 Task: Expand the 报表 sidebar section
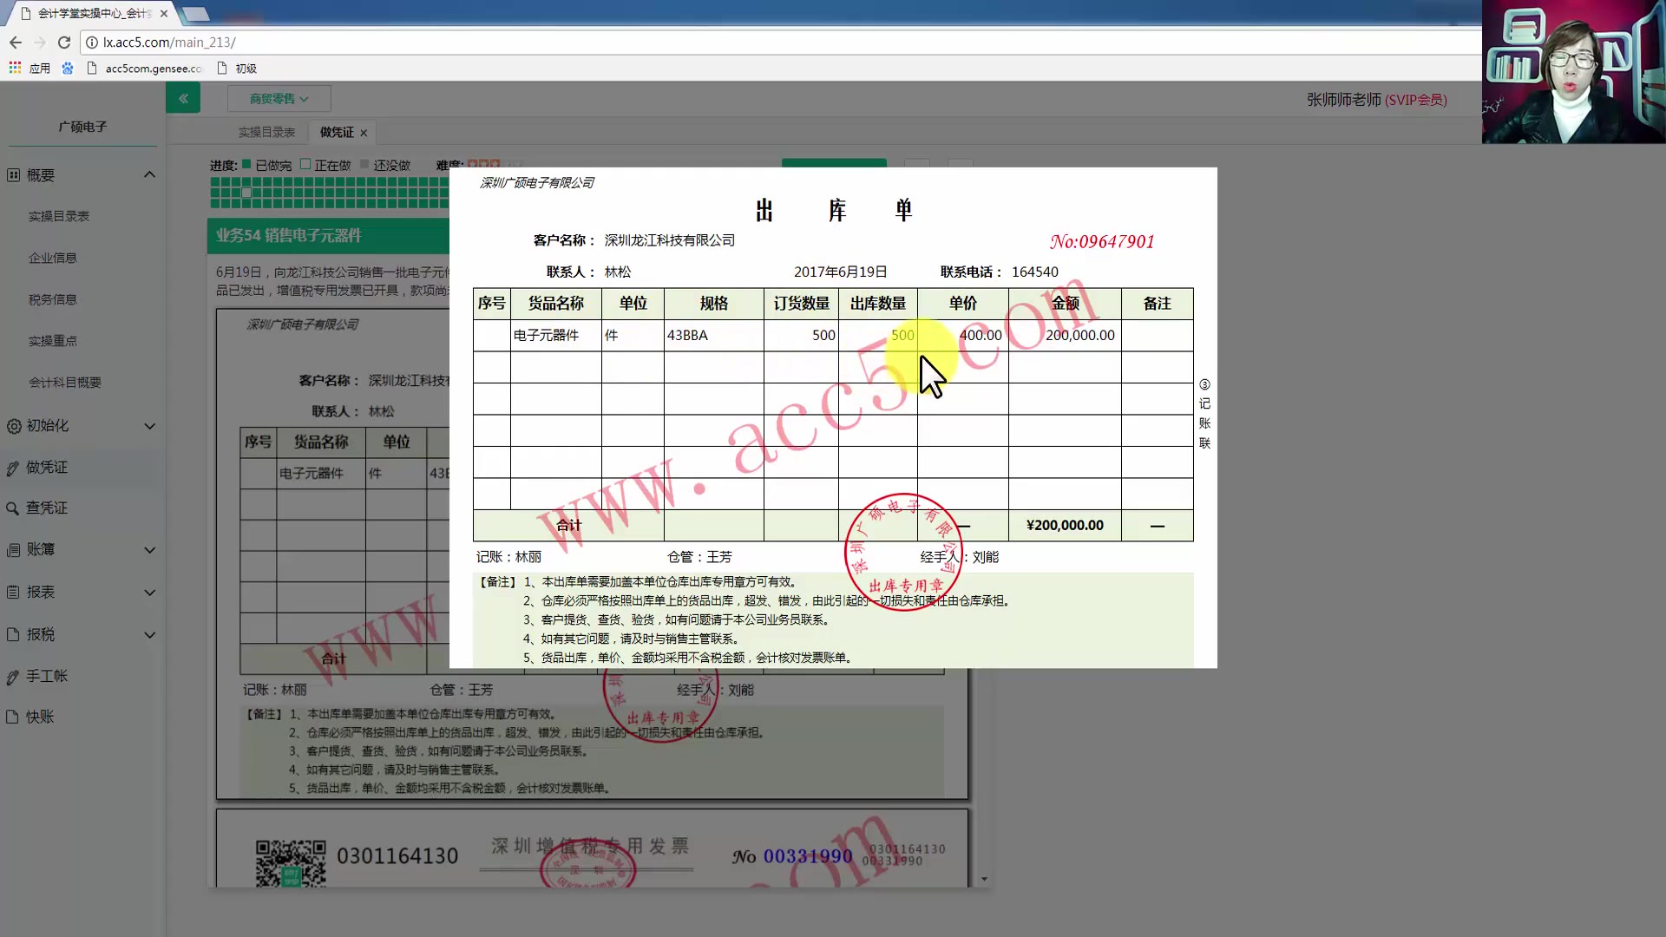coord(149,593)
